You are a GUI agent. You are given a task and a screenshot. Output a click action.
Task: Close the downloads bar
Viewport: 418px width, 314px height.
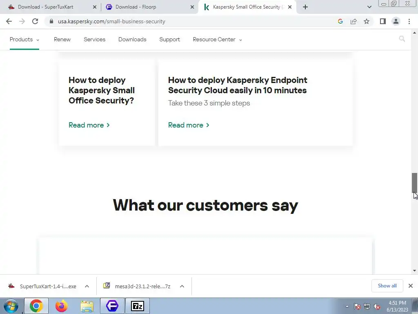tap(411, 286)
